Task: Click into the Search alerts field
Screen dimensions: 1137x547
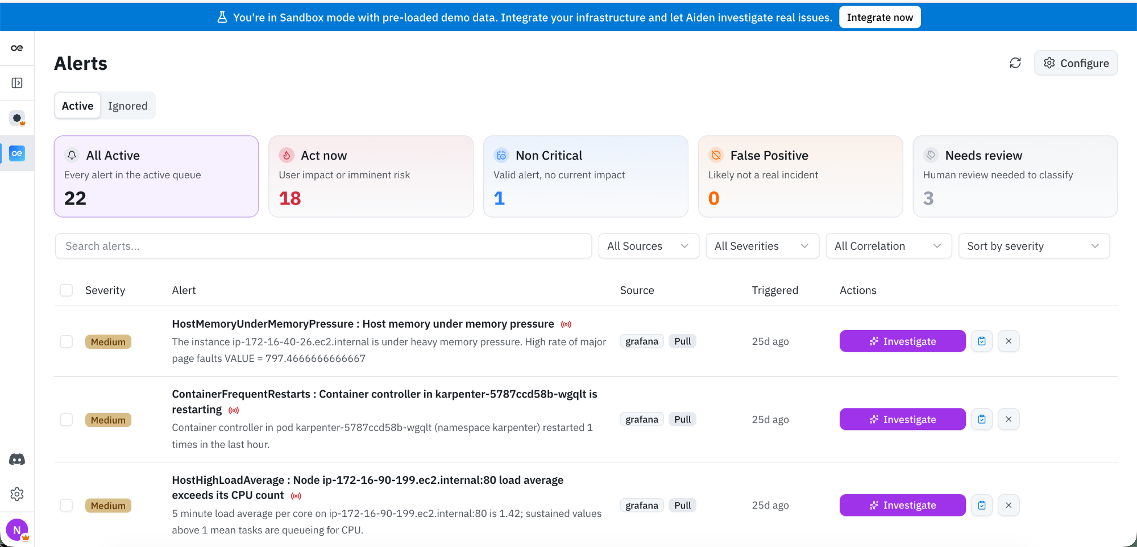Action: [x=323, y=246]
